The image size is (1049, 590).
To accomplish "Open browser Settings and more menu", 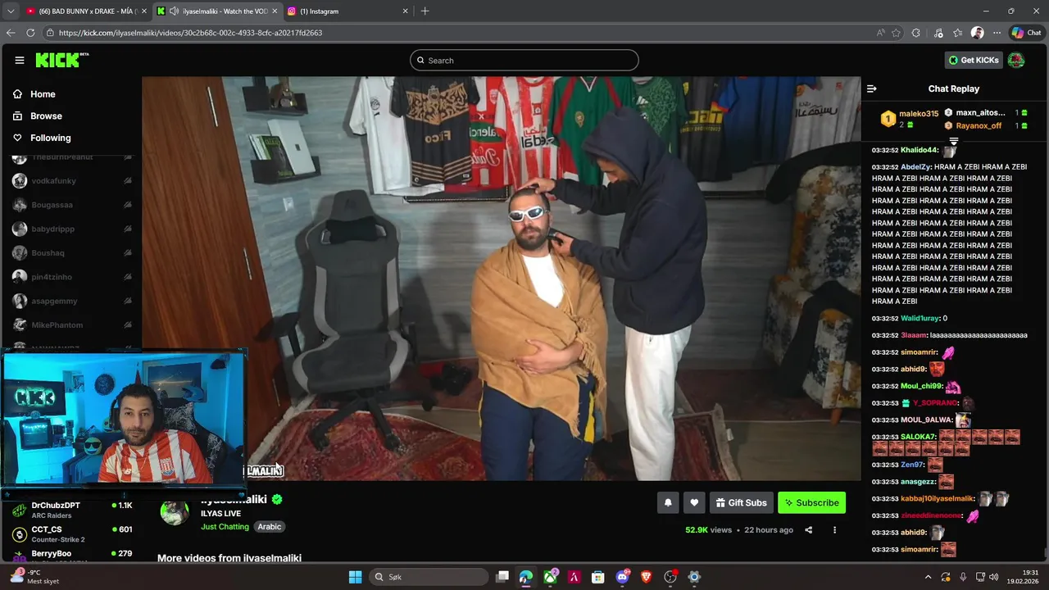I will point(997,33).
